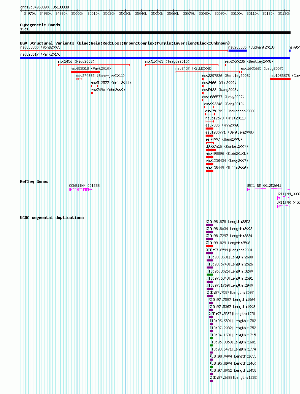Open nsv138449 (Mills2006) variant label
300x394 pixels.
[x=227, y=167]
